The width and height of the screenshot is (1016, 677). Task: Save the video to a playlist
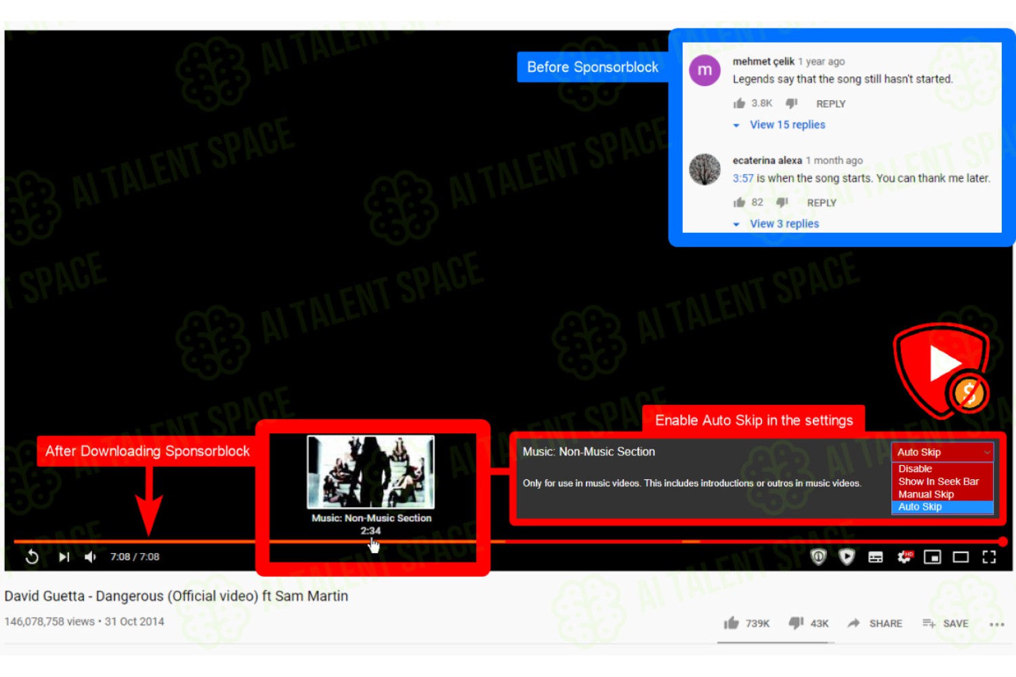tap(946, 624)
